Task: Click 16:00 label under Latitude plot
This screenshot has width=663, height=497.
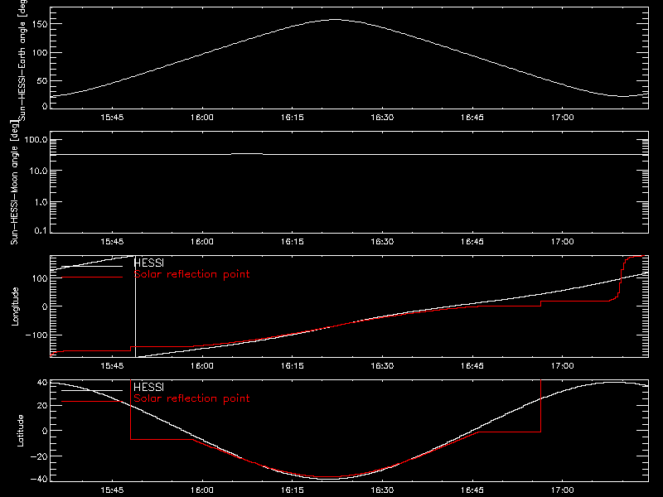Action: coord(201,490)
